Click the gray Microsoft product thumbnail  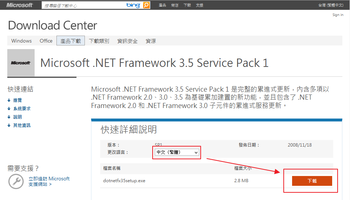pyautogui.click(x=21, y=63)
